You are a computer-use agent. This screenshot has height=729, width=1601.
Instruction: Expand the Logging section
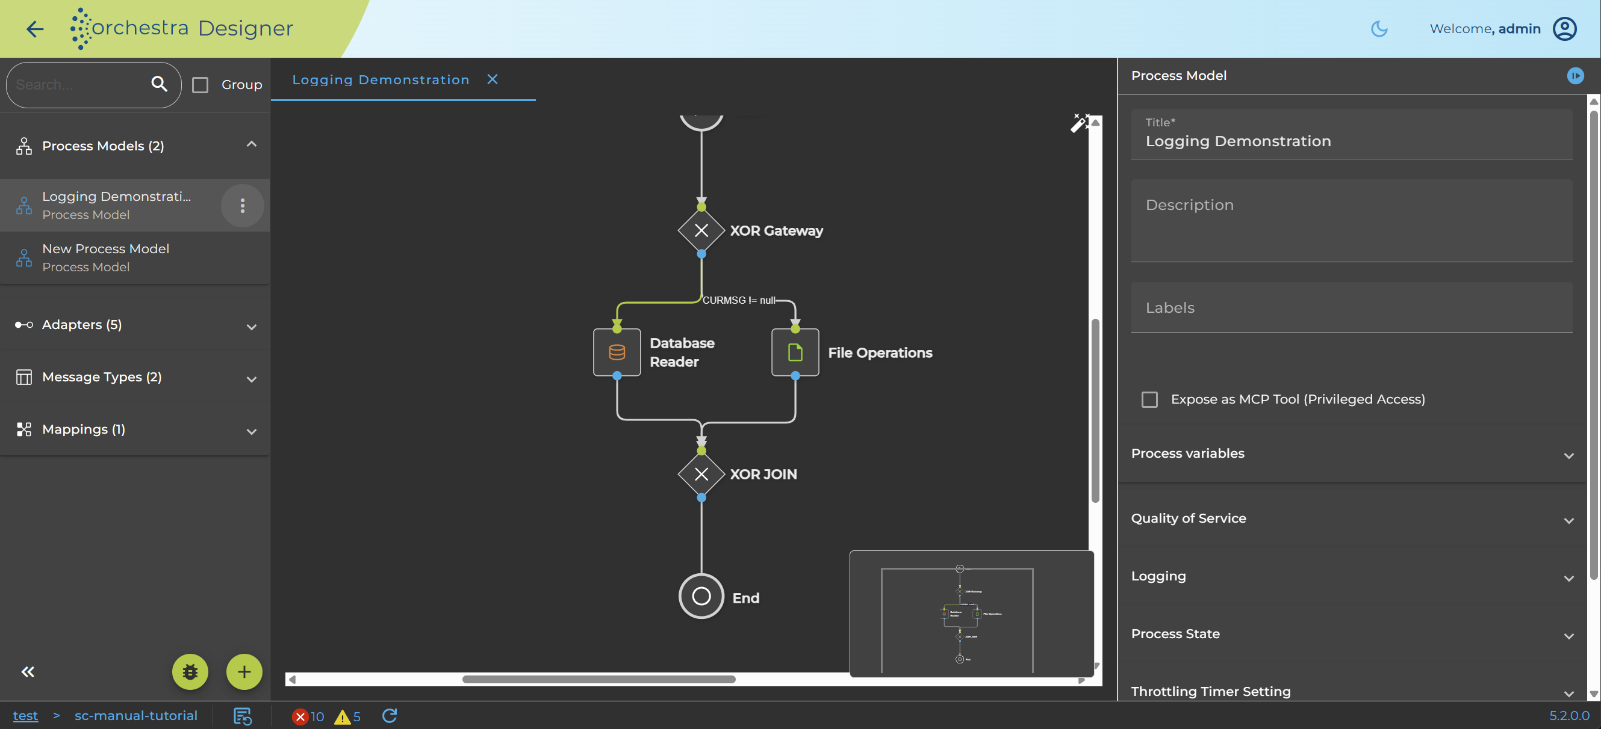tap(1351, 576)
